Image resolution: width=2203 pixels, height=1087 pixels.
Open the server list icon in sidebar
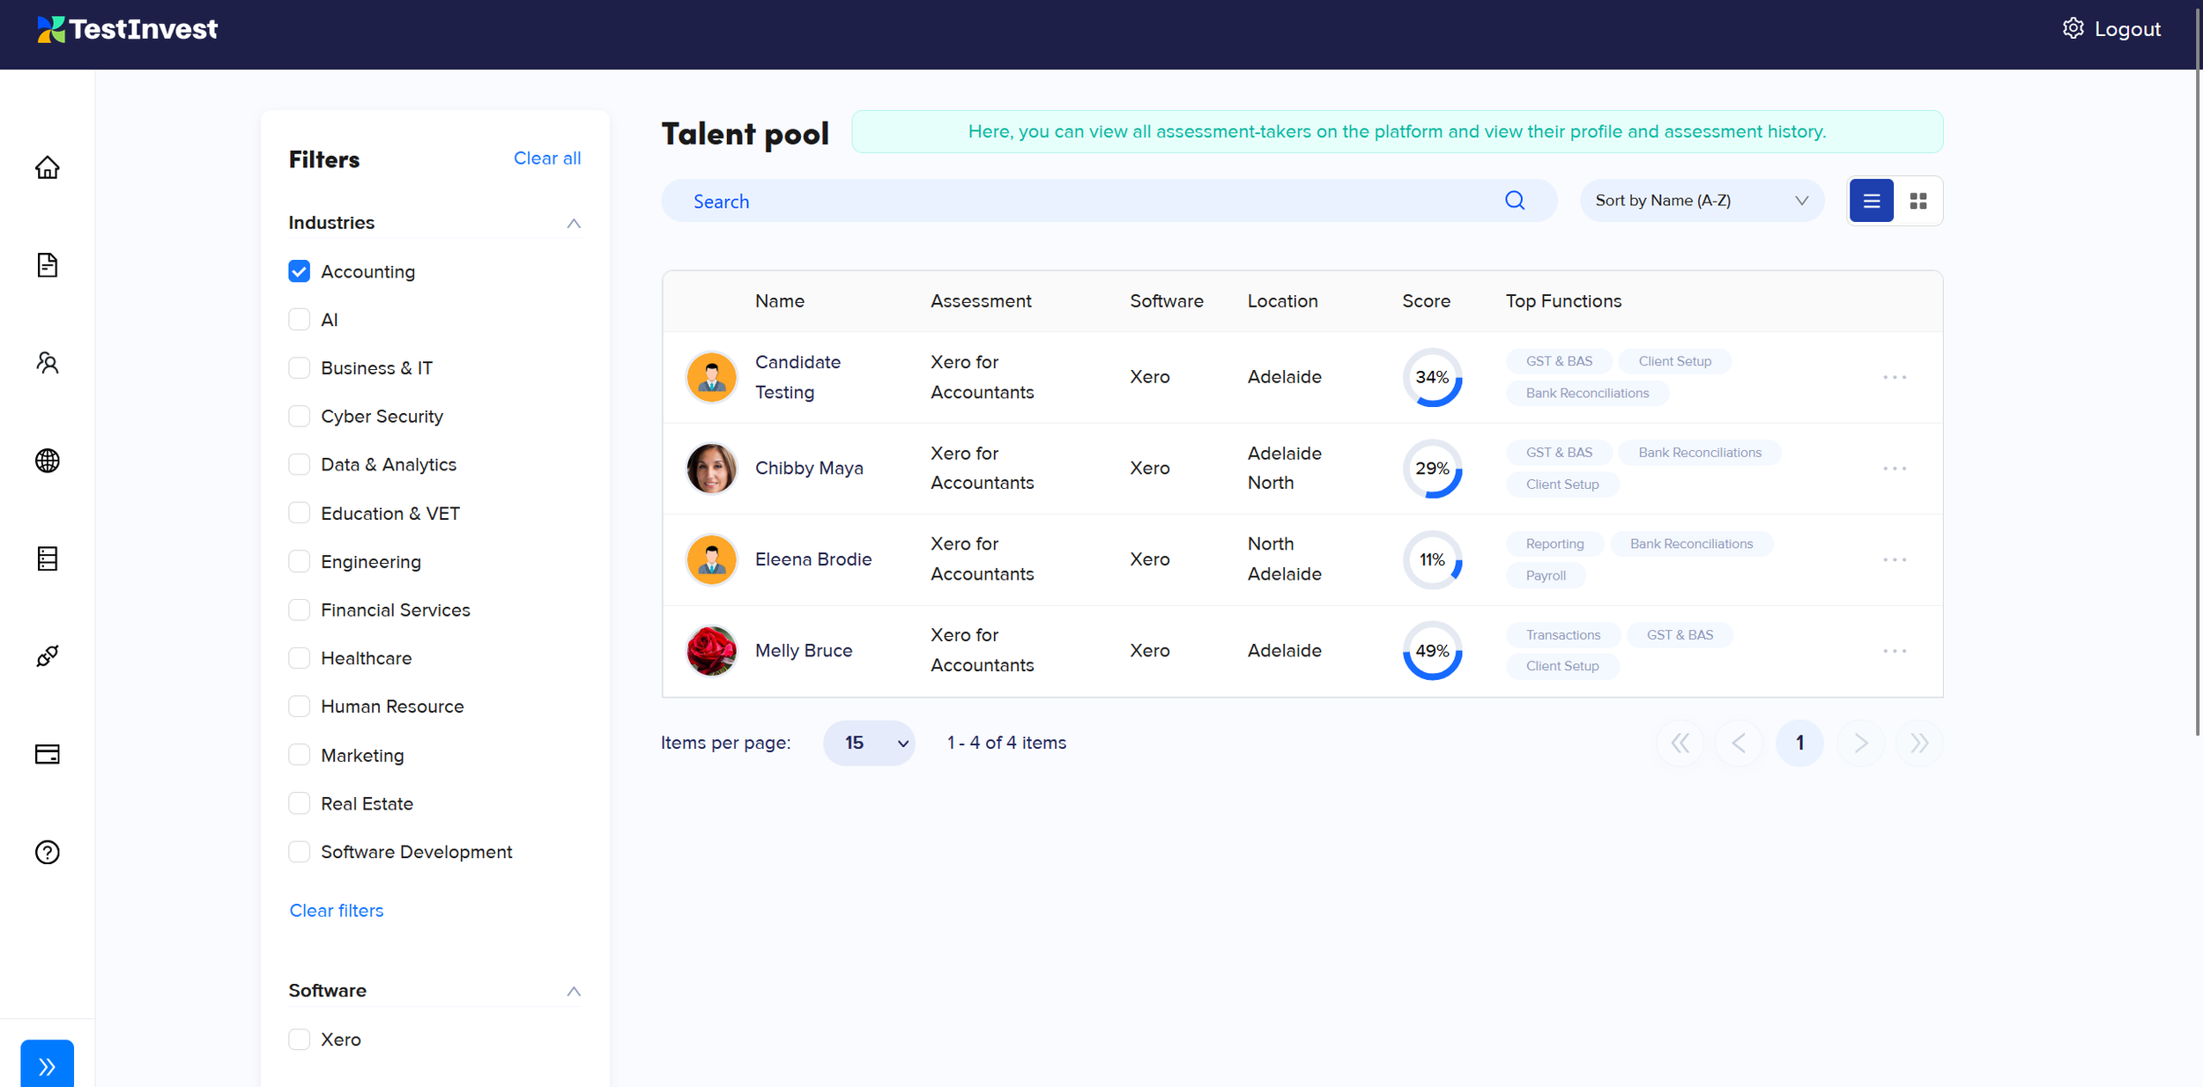[x=48, y=558]
